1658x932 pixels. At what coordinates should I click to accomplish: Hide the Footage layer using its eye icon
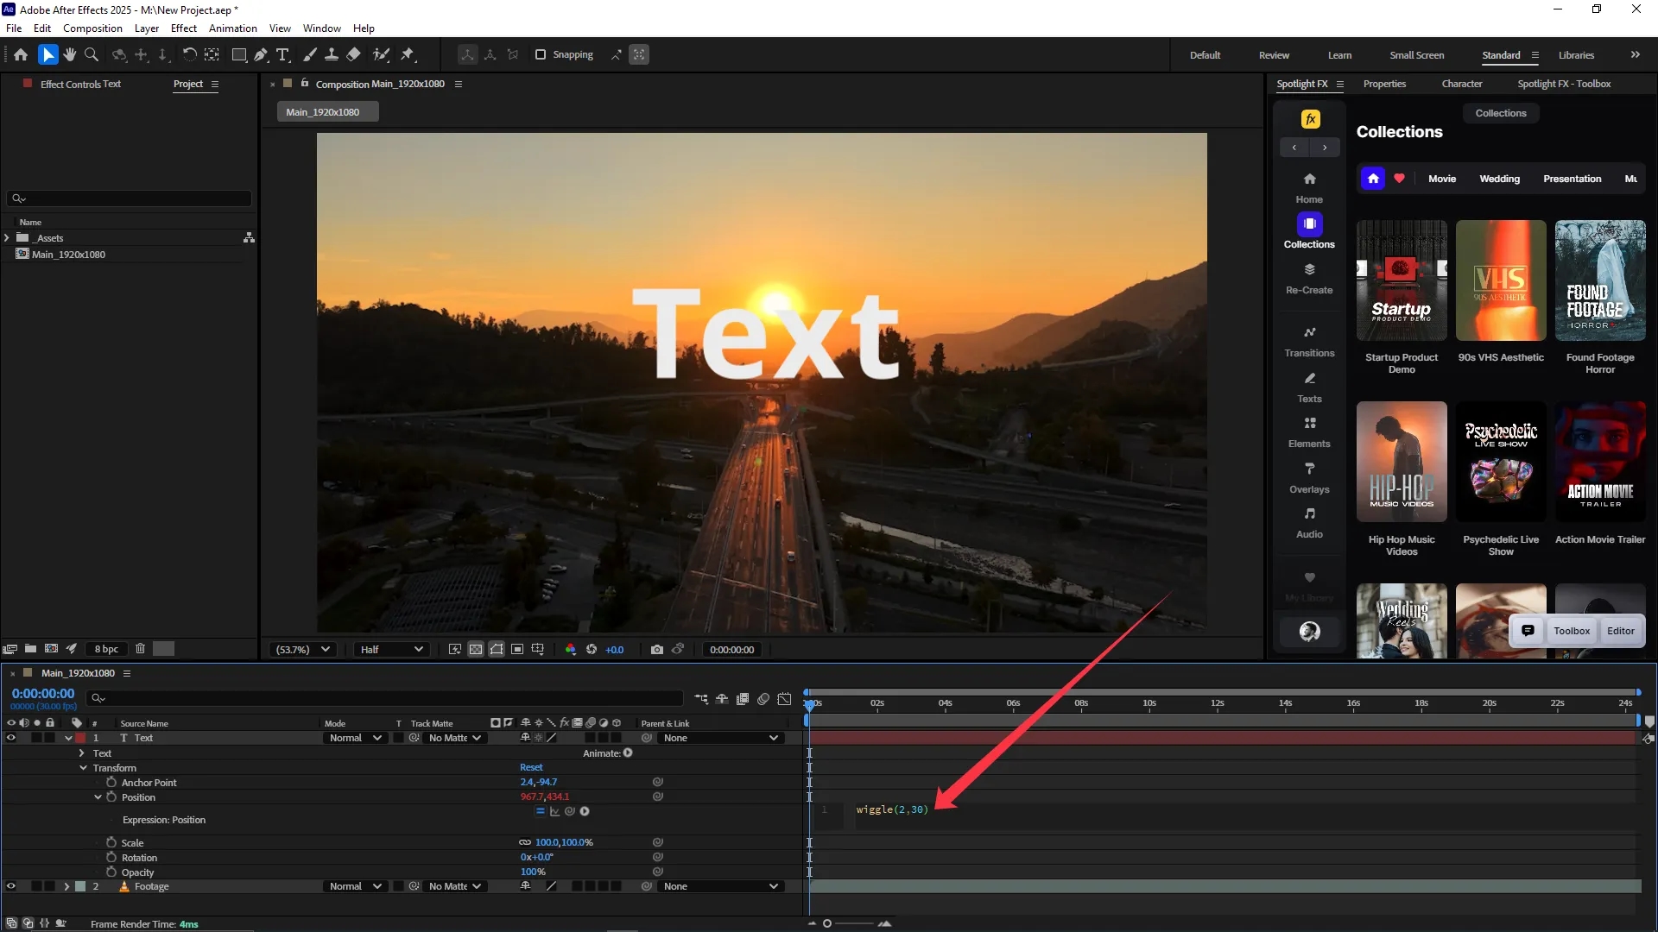(11, 886)
